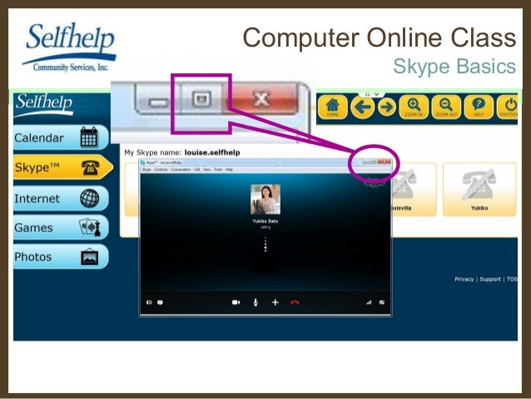Viewport: 531px width, 399px height.
Task: Open the Skype menu in the call window
Action: [146, 169]
